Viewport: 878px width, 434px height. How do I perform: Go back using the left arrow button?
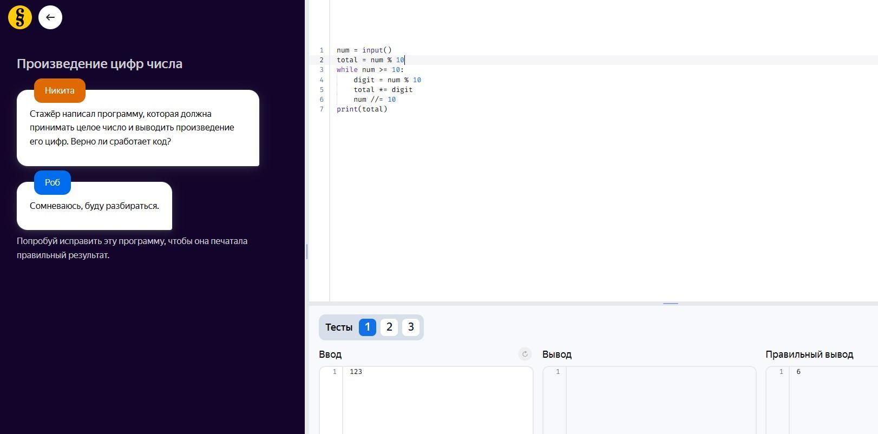tap(50, 17)
